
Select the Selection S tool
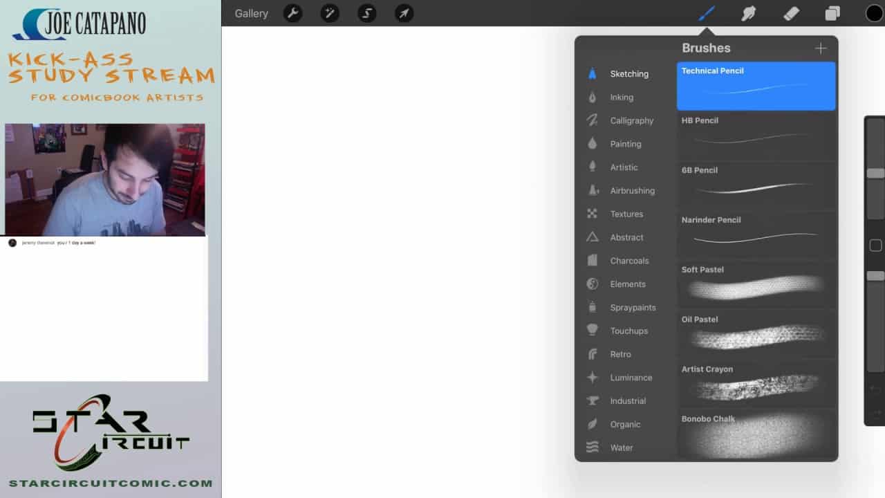367,13
